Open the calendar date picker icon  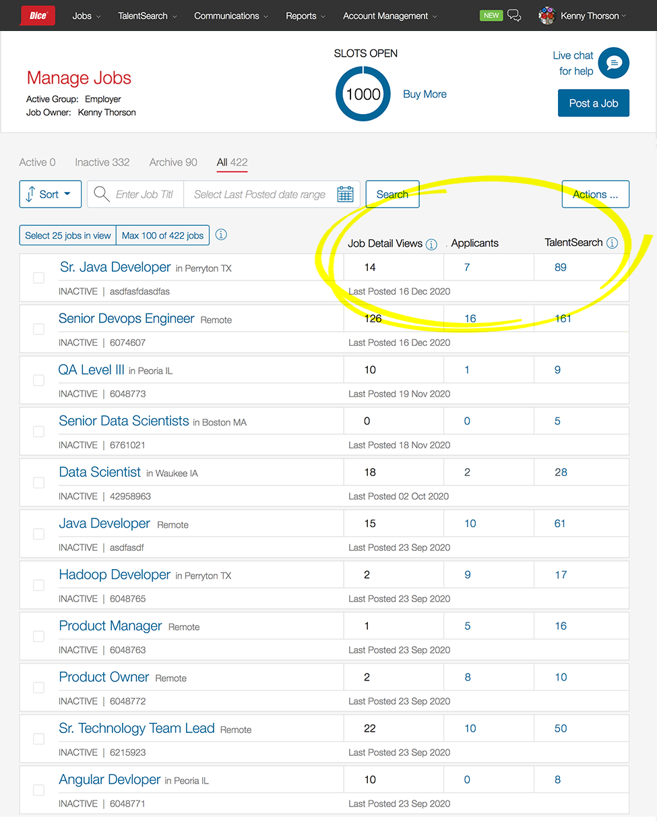click(x=345, y=194)
